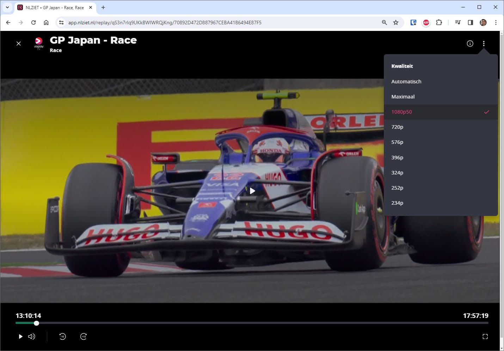Viewport: 504px width, 351px height.
Task: Start playback with bottom play button
Action: (20, 337)
